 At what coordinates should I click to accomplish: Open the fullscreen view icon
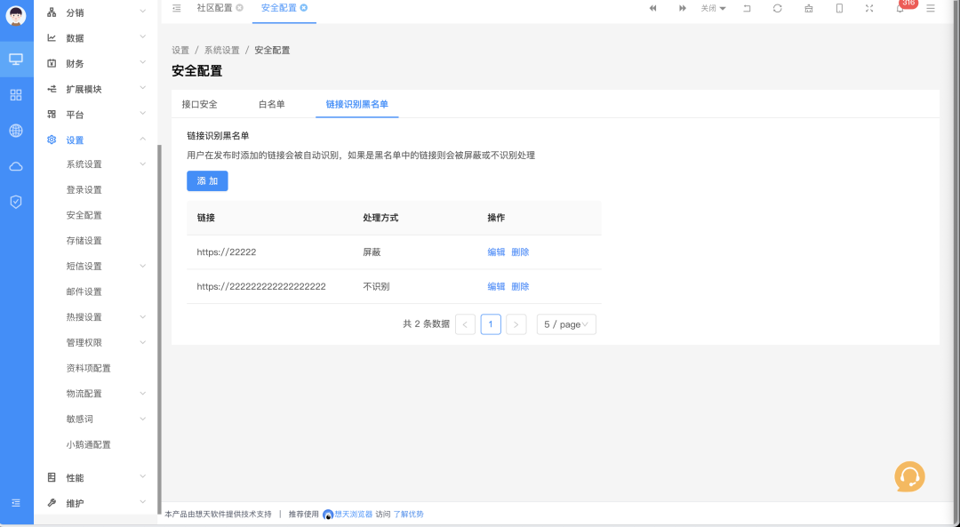[868, 8]
